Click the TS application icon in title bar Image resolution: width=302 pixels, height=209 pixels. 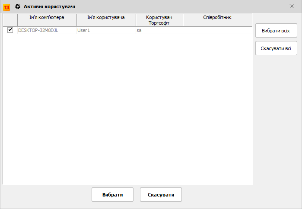[6, 6]
